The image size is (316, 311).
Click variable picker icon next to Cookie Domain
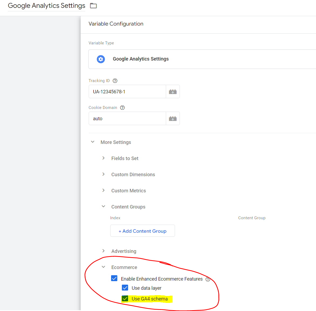173,119
